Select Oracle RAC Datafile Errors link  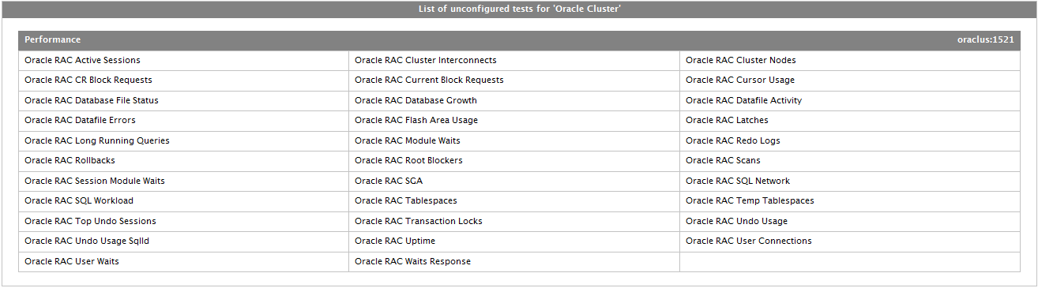click(x=80, y=120)
